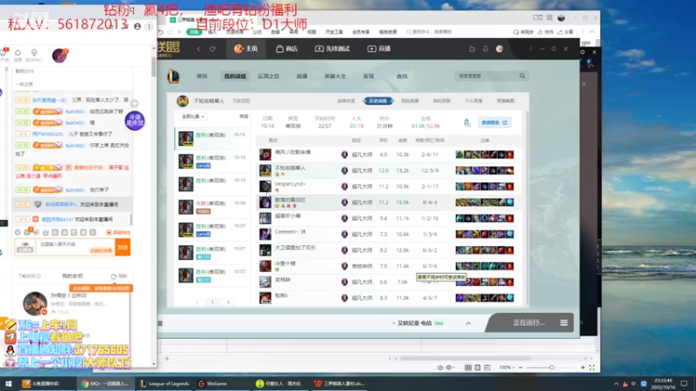Click the 13.2k gold value
696x391 pixels.
click(402, 170)
